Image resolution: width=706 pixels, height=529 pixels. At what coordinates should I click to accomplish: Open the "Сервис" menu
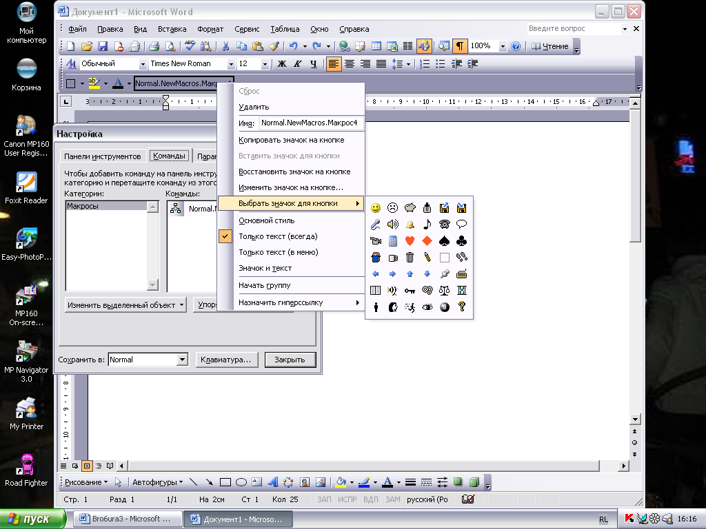[247, 29]
